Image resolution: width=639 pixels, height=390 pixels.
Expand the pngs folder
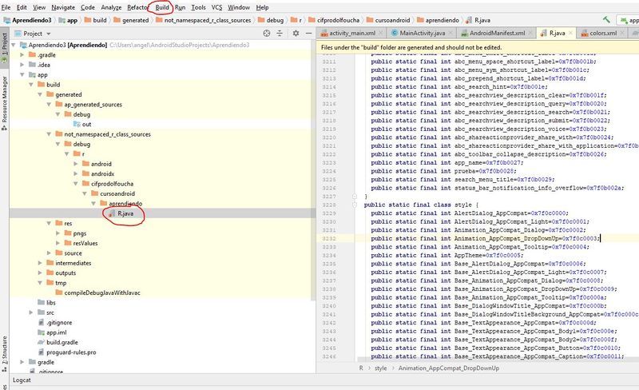[x=58, y=233]
